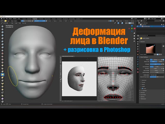Select the Rotate sculpt brush

coord(2,90)
